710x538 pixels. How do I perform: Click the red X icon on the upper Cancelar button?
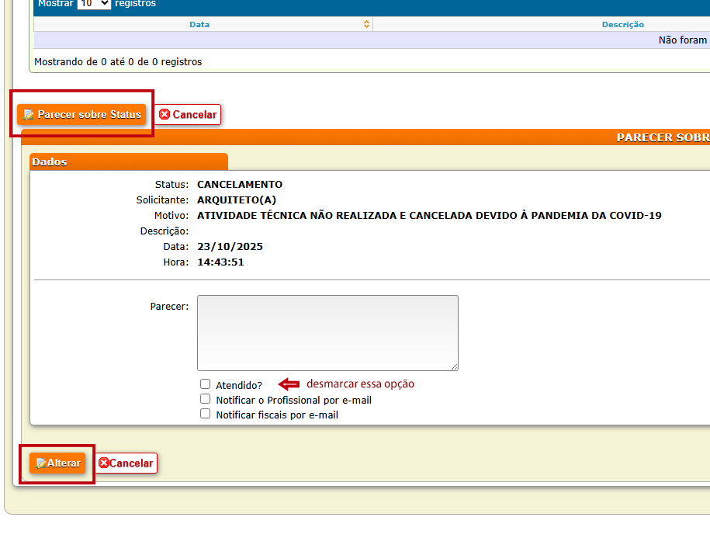coord(165,115)
